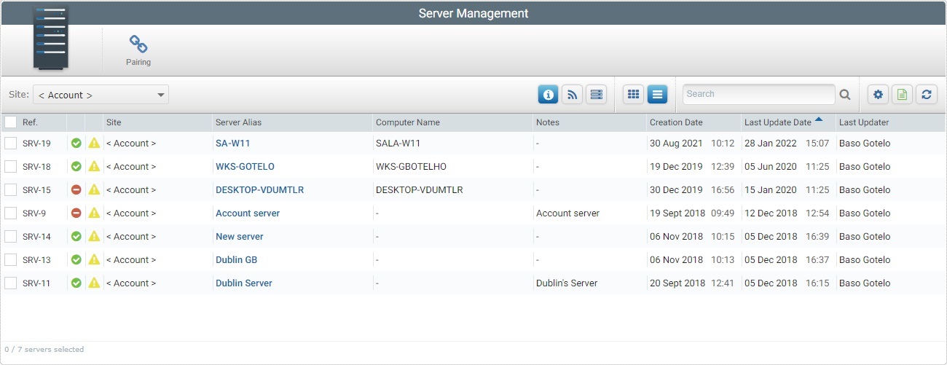The height and width of the screenshot is (365, 947).
Task: Switch to the server rack view icon
Action: click(597, 94)
